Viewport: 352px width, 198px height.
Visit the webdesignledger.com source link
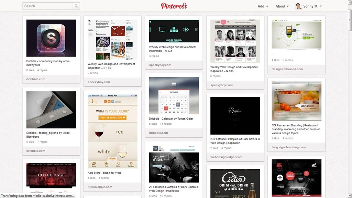[x=226, y=157]
